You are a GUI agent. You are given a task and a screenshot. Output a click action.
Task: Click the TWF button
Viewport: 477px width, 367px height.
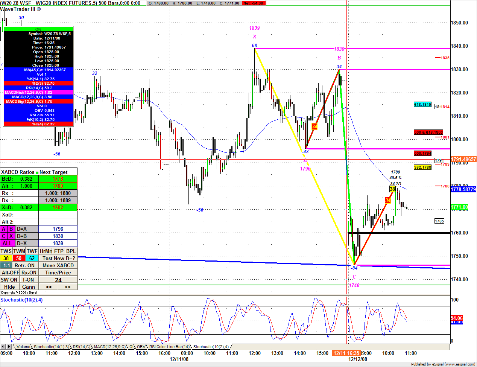pos(32,251)
